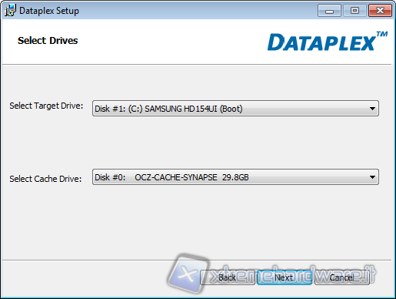396x299 pixels.
Task: Open the combo box showing SAMSUNG HD154UI (Boot)
Action: (x=235, y=109)
